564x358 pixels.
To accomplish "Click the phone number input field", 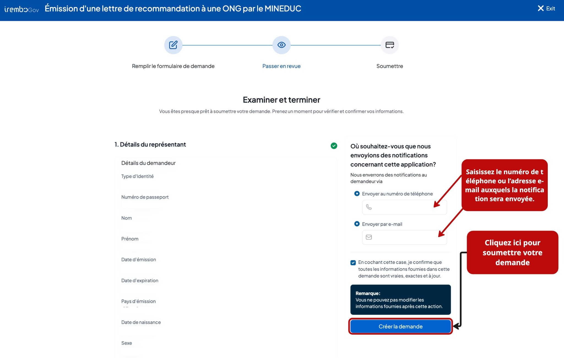I will (x=404, y=207).
